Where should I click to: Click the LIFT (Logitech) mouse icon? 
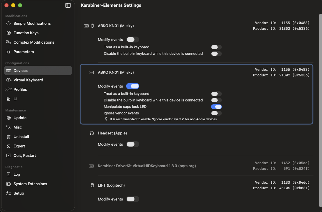click(92, 185)
